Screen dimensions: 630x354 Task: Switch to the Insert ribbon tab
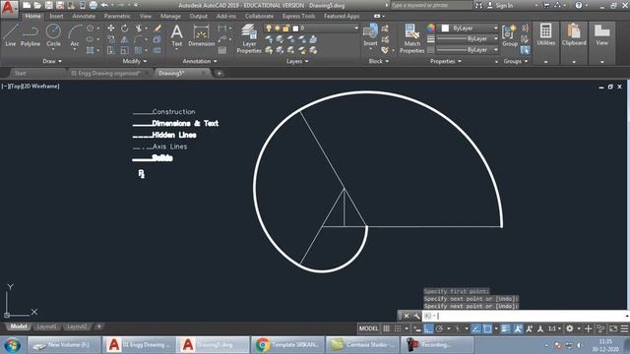coord(56,16)
